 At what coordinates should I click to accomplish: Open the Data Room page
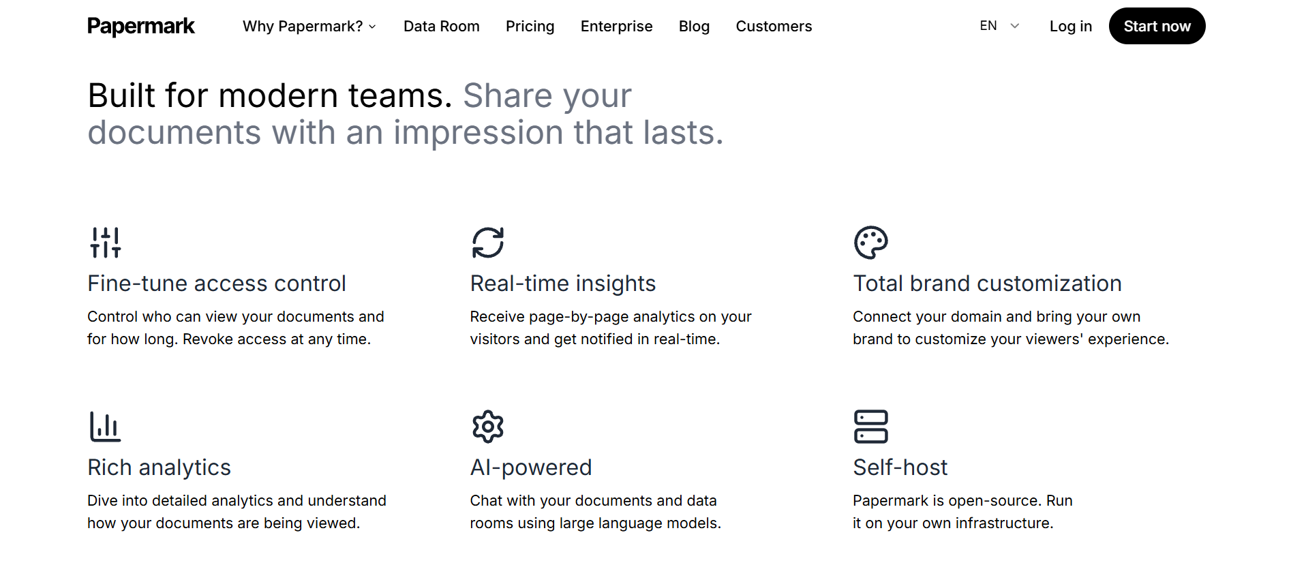(441, 26)
